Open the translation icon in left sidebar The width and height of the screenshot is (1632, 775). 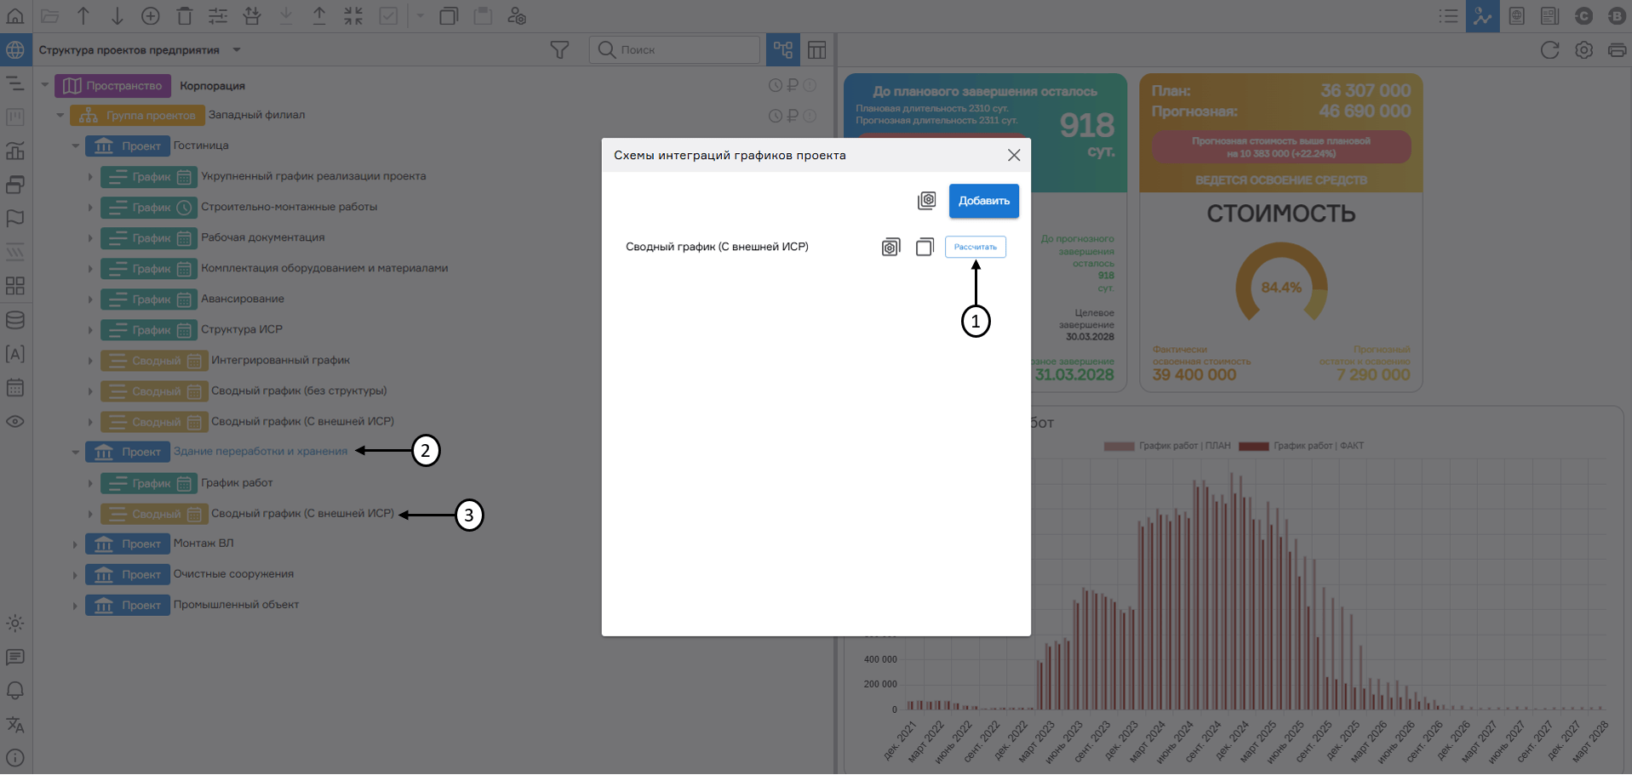(x=15, y=725)
